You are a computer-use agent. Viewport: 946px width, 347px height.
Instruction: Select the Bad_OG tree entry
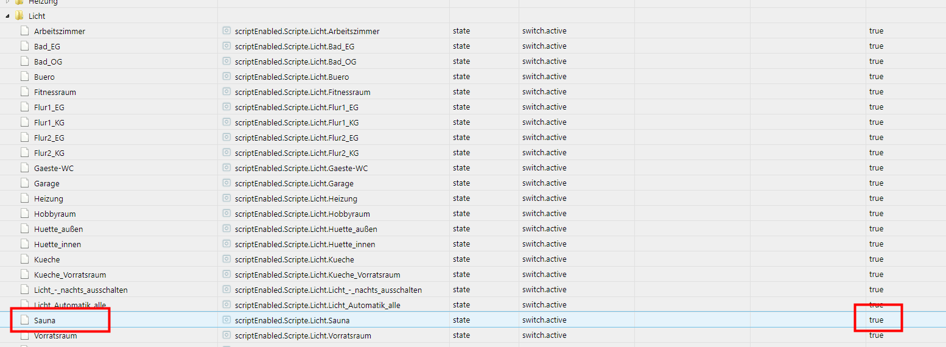click(48, 61)
